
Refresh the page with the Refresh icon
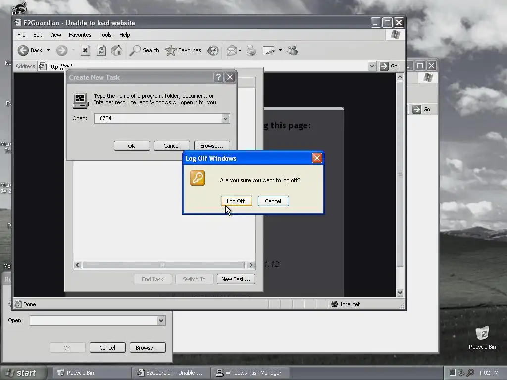pos(101,50)
